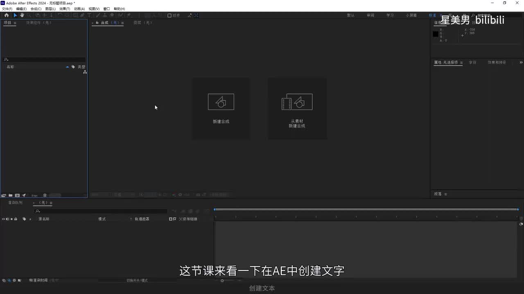524x294 pixels.
Task: Select the Type (T) tool
Action: click(x=89, y=15)
